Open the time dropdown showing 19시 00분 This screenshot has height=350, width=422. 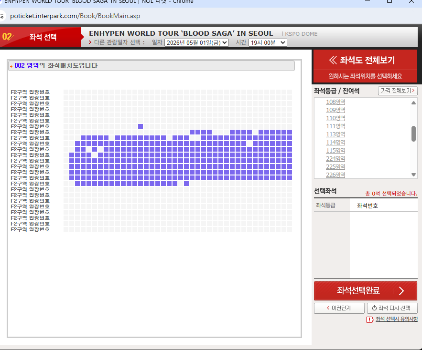(x=268, y=43)
